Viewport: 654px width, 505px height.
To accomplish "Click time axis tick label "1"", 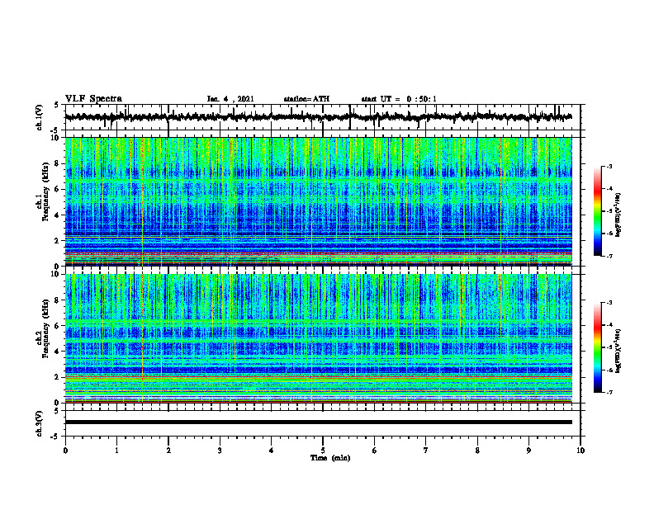I will point(116,451).
